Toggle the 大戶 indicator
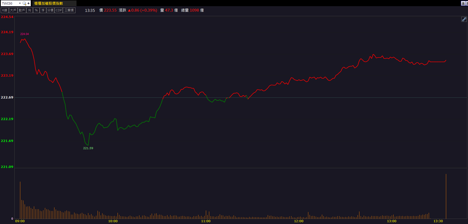 (x=13, y=10)
